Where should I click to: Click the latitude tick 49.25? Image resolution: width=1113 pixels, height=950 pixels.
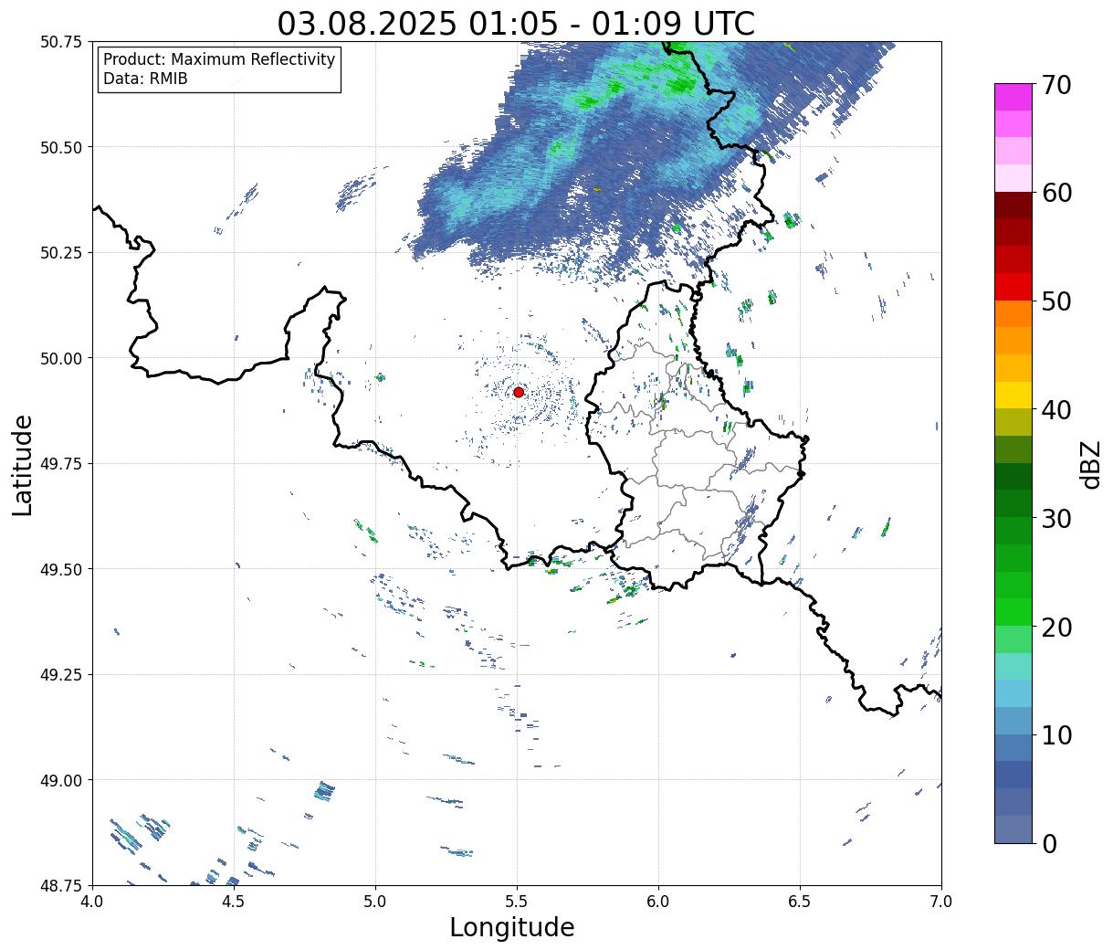(x=61, y=674)
